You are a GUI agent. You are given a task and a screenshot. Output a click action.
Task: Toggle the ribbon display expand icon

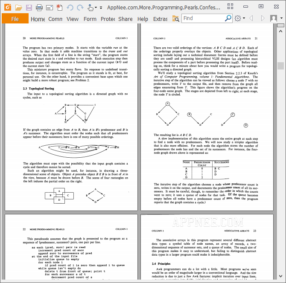click(230, 6)
